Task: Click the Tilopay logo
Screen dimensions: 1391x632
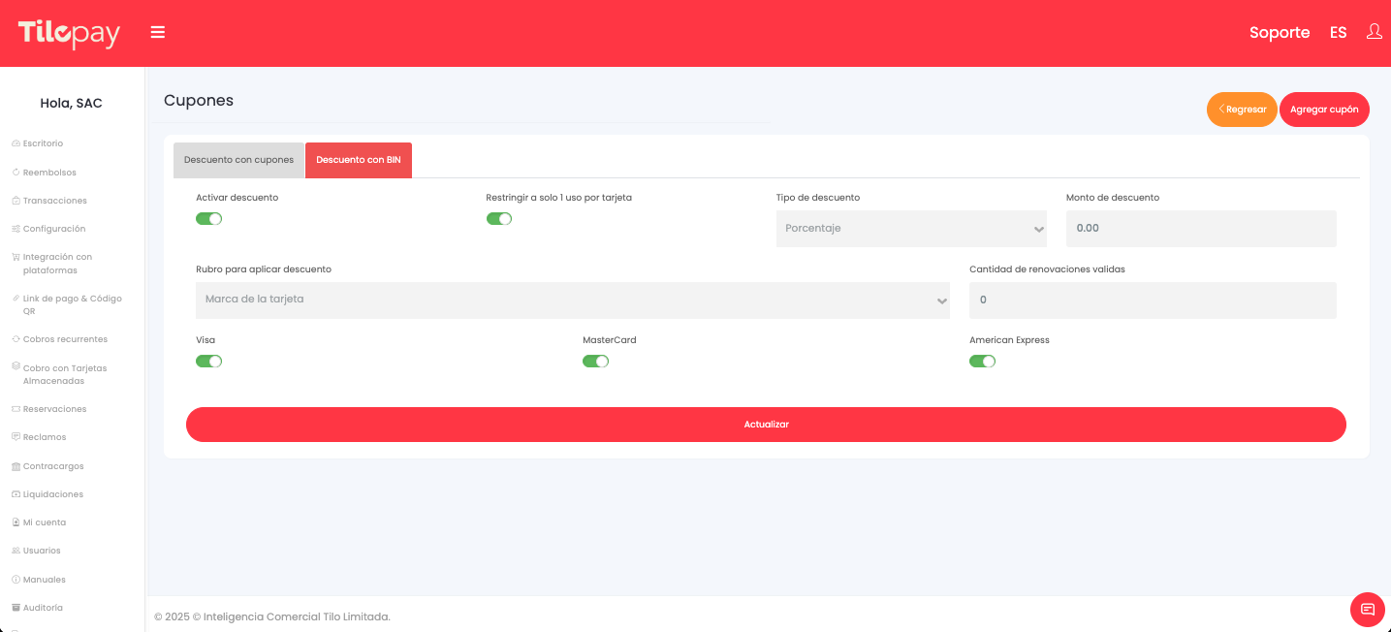Action: click(x=69, y=34)
